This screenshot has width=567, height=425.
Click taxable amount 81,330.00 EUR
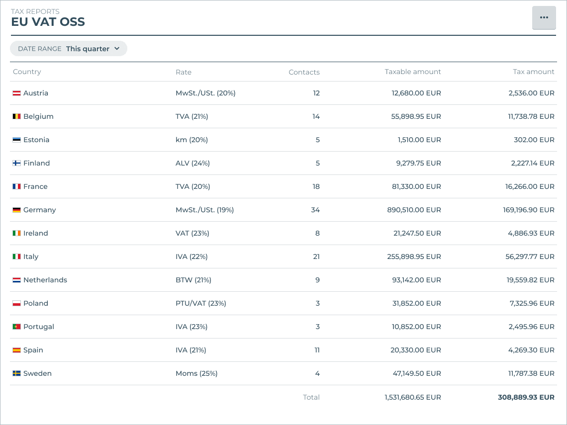click(417, 186)
